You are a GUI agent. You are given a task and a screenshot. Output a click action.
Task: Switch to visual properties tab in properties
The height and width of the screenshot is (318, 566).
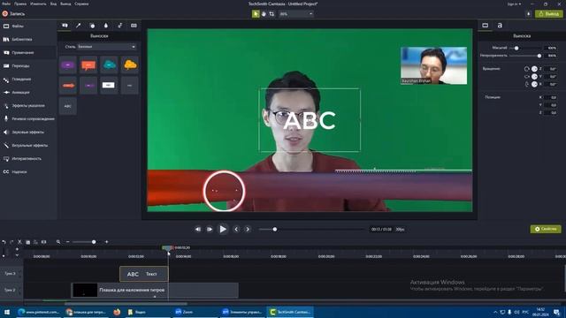486,26
